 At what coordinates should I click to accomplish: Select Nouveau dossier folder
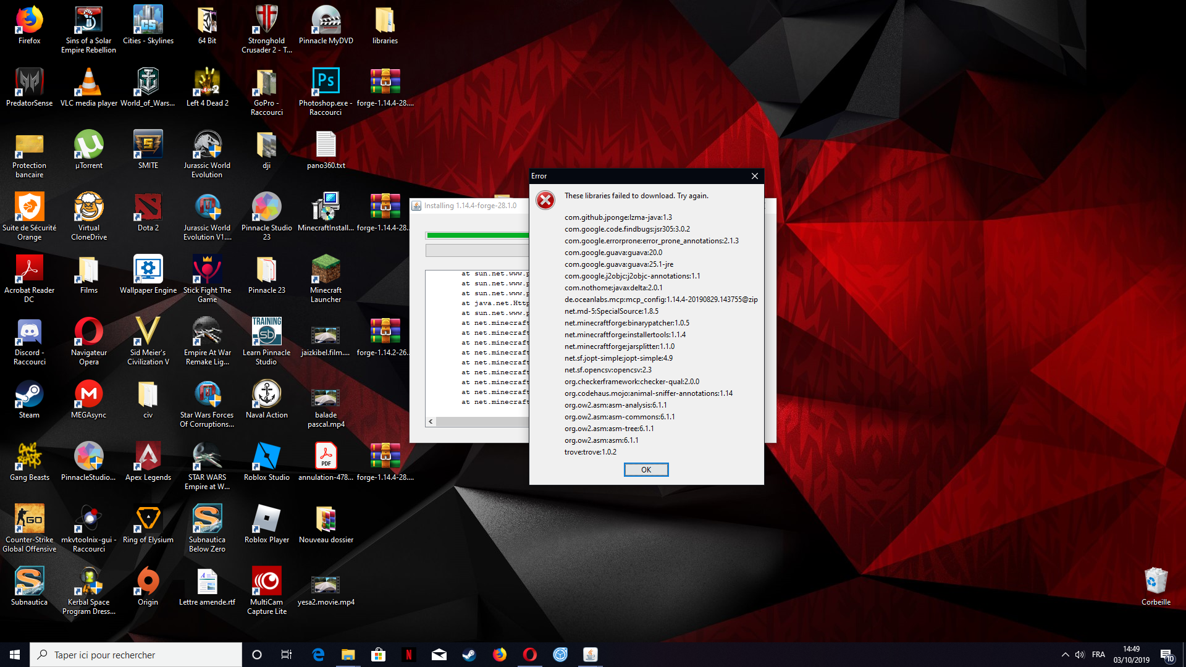pyautogui.click(x=326, y=525)
